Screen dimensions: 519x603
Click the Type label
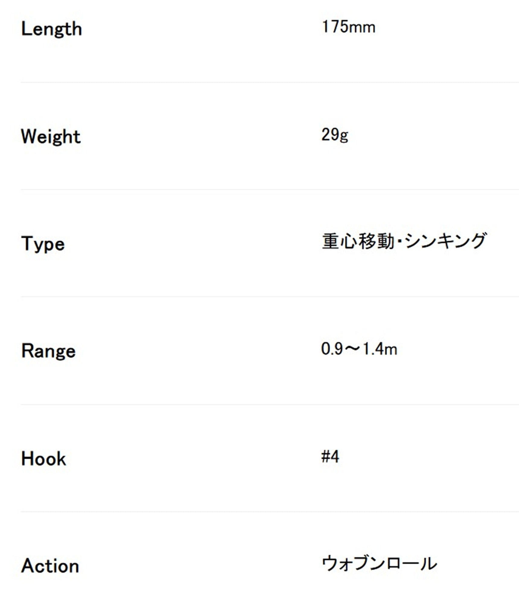pyautogui.click(x=43, y=244)
